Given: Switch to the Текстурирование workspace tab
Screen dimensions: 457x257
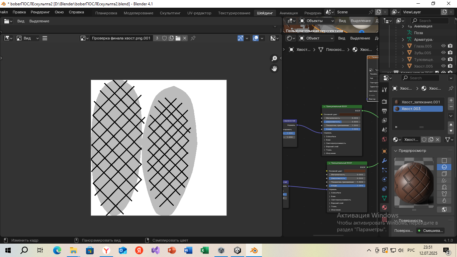Looking at the screenshot, I should (x=234, y=13).
